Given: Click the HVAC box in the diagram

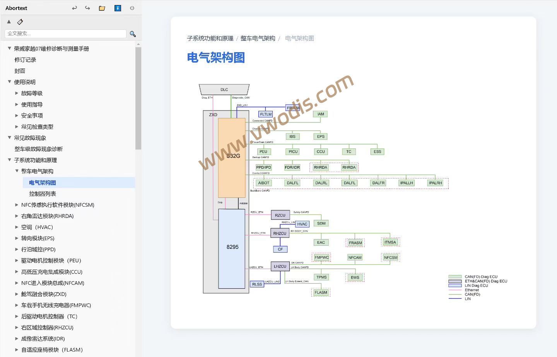Looking at the screenshot, I should click(x=302, y=224).
